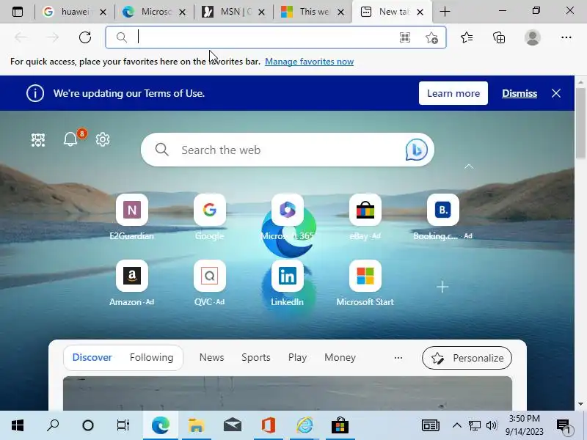The image size is (587, 440).
Task: Switch to the Microsoft Edge tab
Action: tap(154, 12)
